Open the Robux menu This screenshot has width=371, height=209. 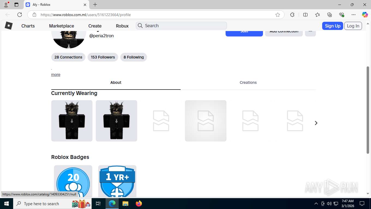[122, 26]
